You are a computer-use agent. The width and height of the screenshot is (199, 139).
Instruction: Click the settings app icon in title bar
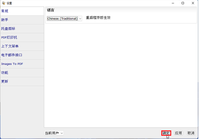pyautogui.click(x=4, y=3)
